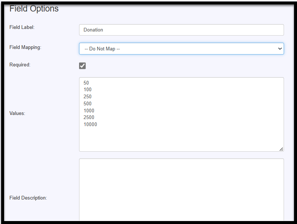Click the value 10000 in Values list
The height and width of the screenshot is (224, 297).
pyautogui.click(x=90, y=124)
